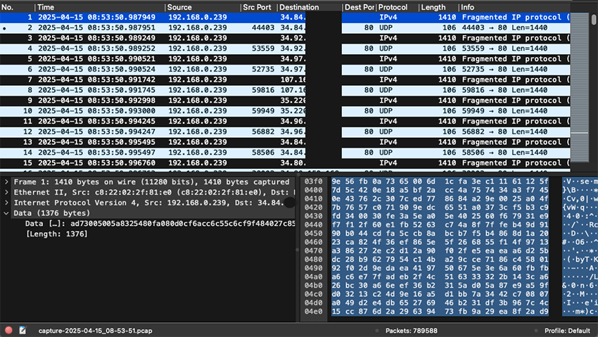Select packet 7 destined to 107.16
The height and width of the screenshot is (337, 598).
pos(285,80)
